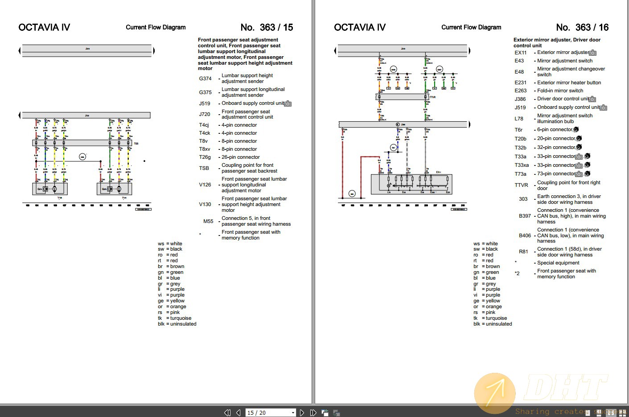Select TTVR coupling point front right door entry
This screenshot has height=417, width=629.
coord(558,186)
